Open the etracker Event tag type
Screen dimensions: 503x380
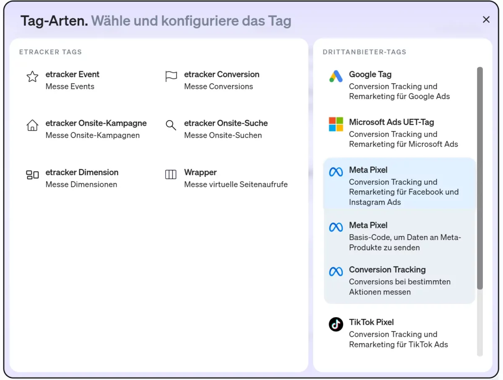click(73, 74)
